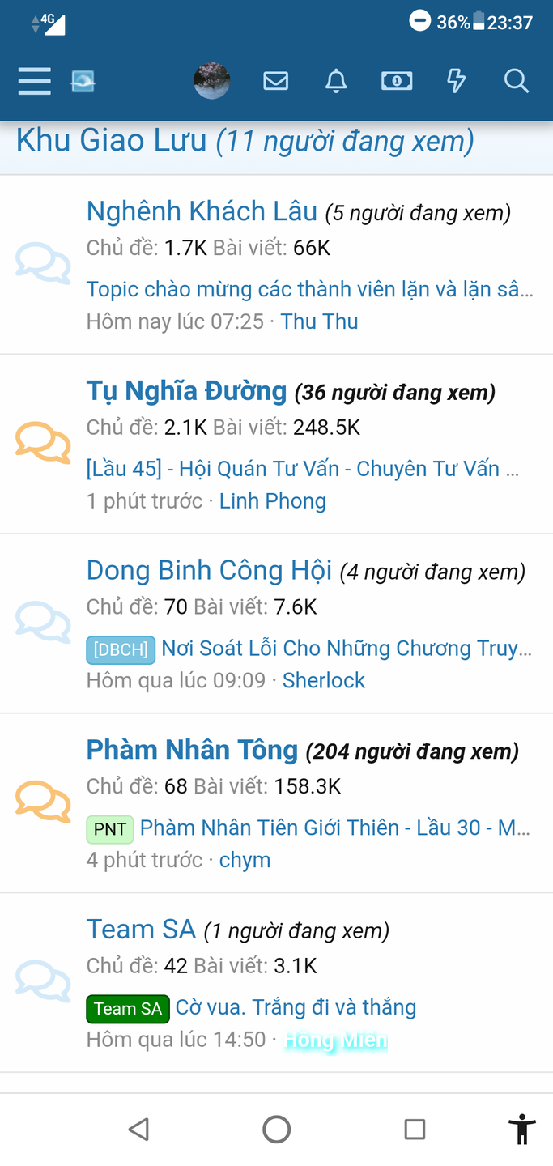Open the hamburger navigation menu
The width and height of the screenshot is (553, 1166).
coord(34,81)
